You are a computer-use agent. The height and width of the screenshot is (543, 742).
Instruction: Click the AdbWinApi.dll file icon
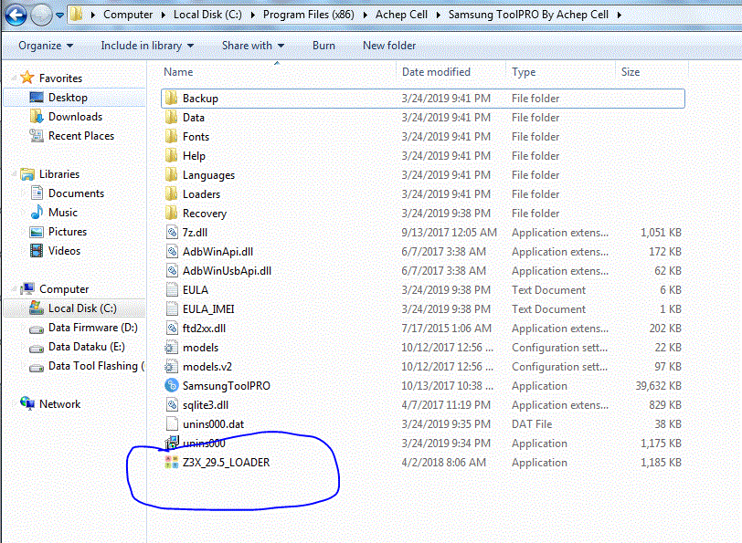[x=172, y=251]
